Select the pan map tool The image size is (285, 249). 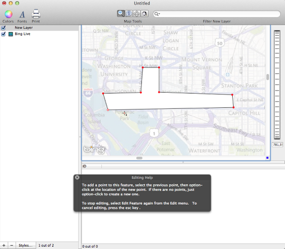point(137,14)
